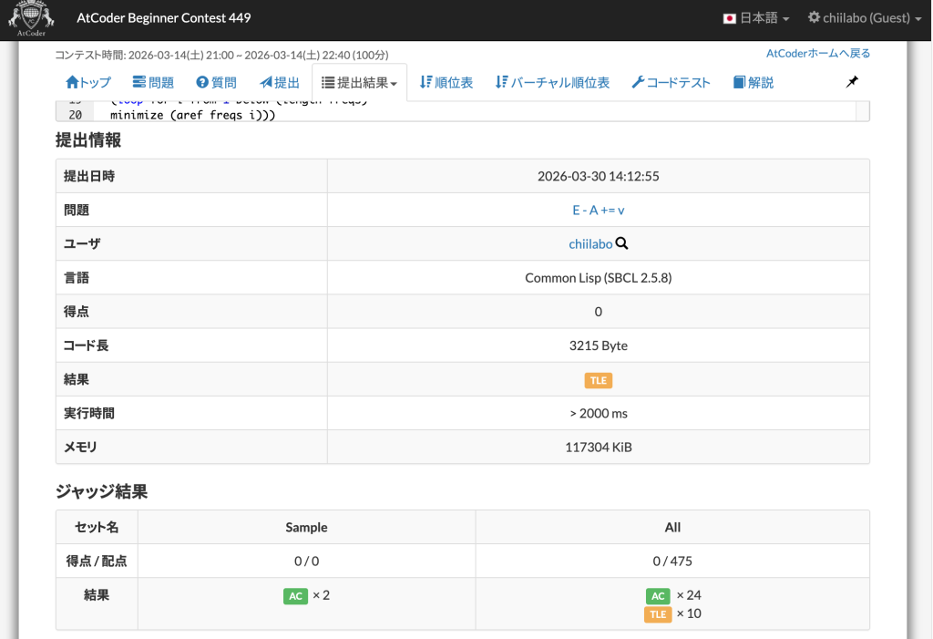Open the 質問 tab

[x=216, y=82]
